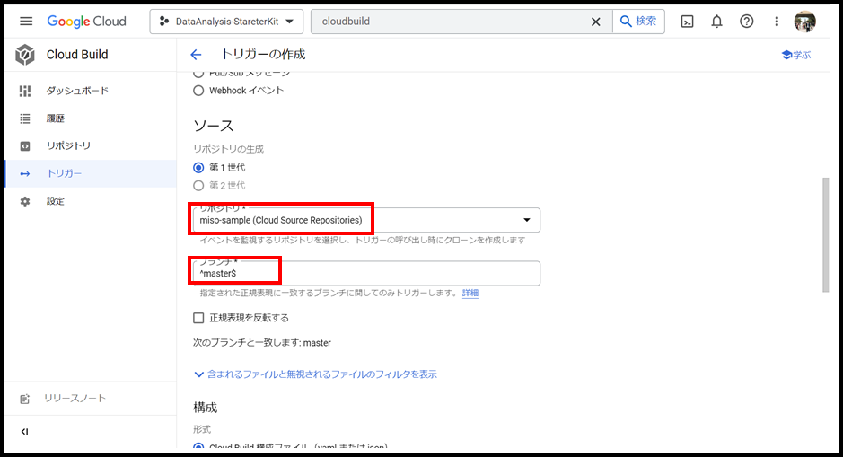Clear the search box with X icon

(595, 22)
